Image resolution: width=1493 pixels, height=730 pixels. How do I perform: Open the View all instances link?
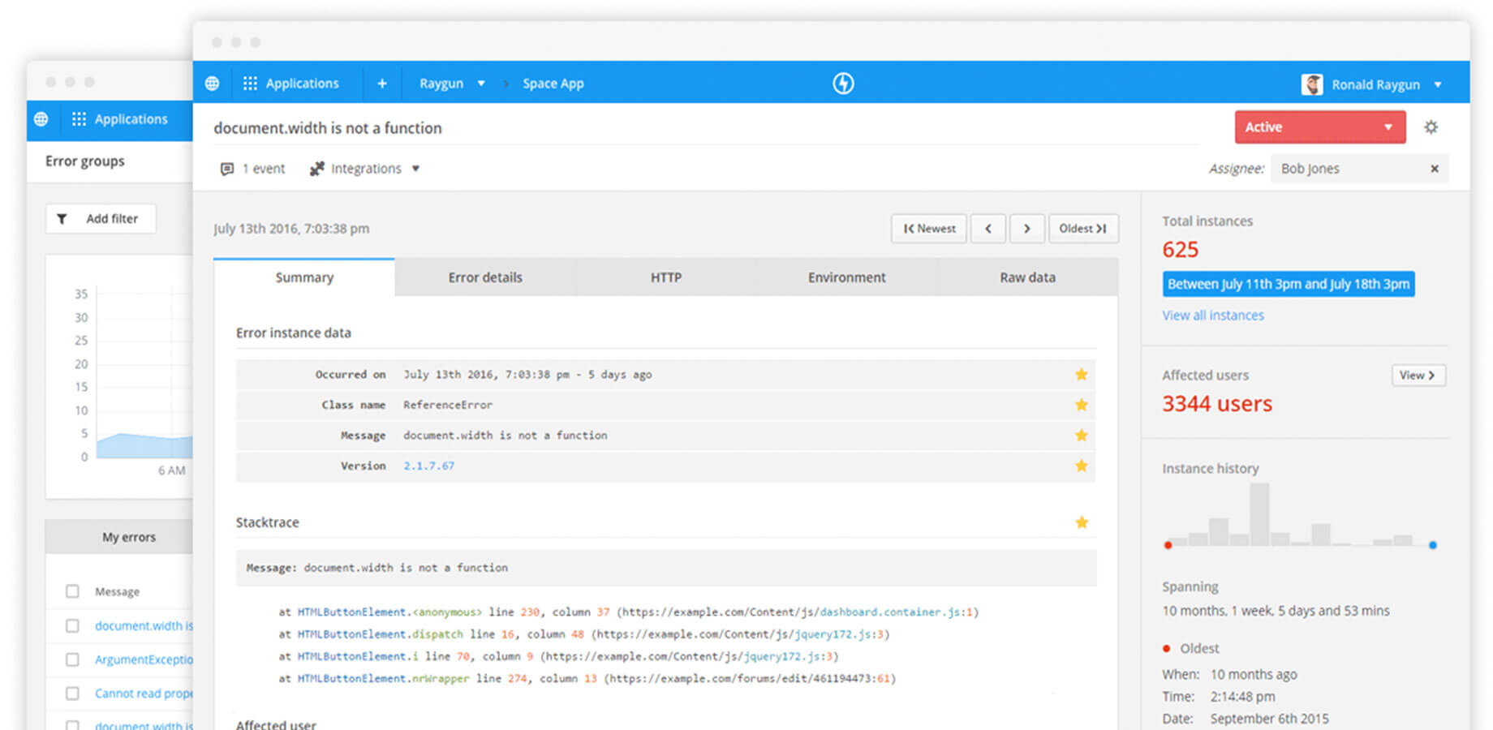click(x=1212, y=315)
